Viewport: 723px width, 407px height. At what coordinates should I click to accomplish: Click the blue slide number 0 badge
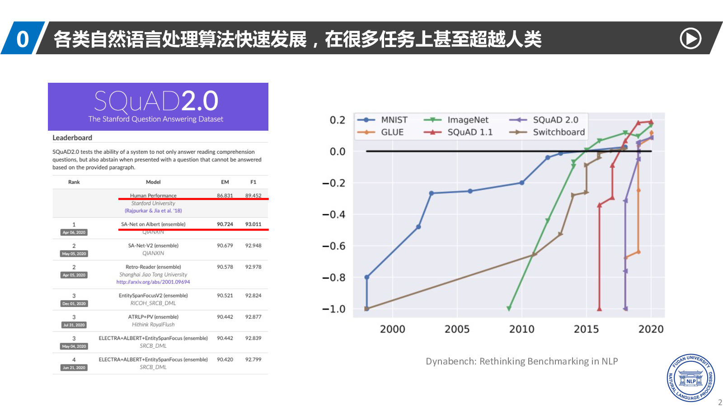[23, 38]
